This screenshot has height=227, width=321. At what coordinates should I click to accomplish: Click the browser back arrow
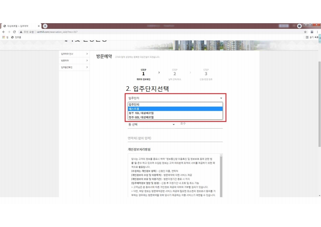tap(3, 32)
